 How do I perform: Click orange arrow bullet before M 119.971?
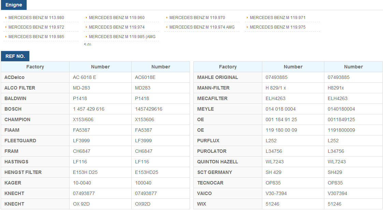tap(247, 18)
